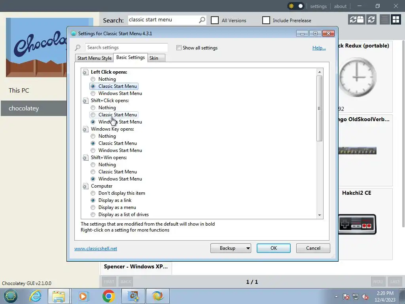The height and width of the screenshot is (304, 405).
Task: Click the Classic Shell settings taskbar icon
Action: [x=158, y=296]
